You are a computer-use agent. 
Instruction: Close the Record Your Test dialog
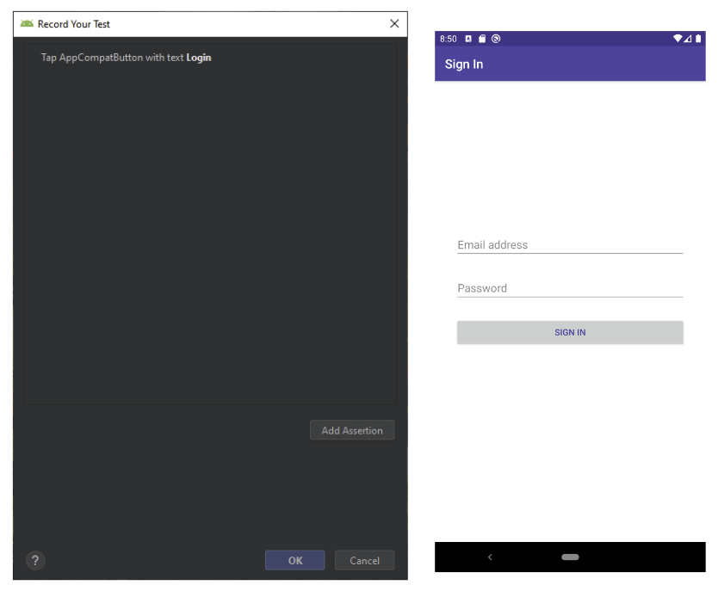point(394,23)
